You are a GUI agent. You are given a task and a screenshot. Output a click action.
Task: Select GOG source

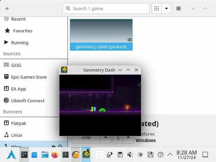(x=34, y=65)
